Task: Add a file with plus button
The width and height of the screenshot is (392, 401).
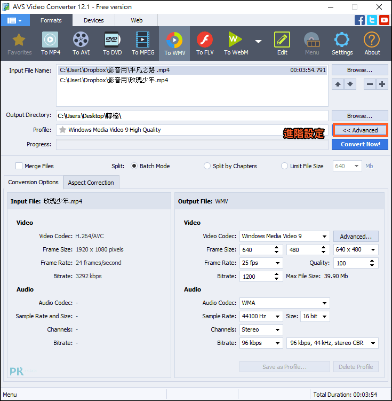Action: pyautogui.click(x=382, y=84)
